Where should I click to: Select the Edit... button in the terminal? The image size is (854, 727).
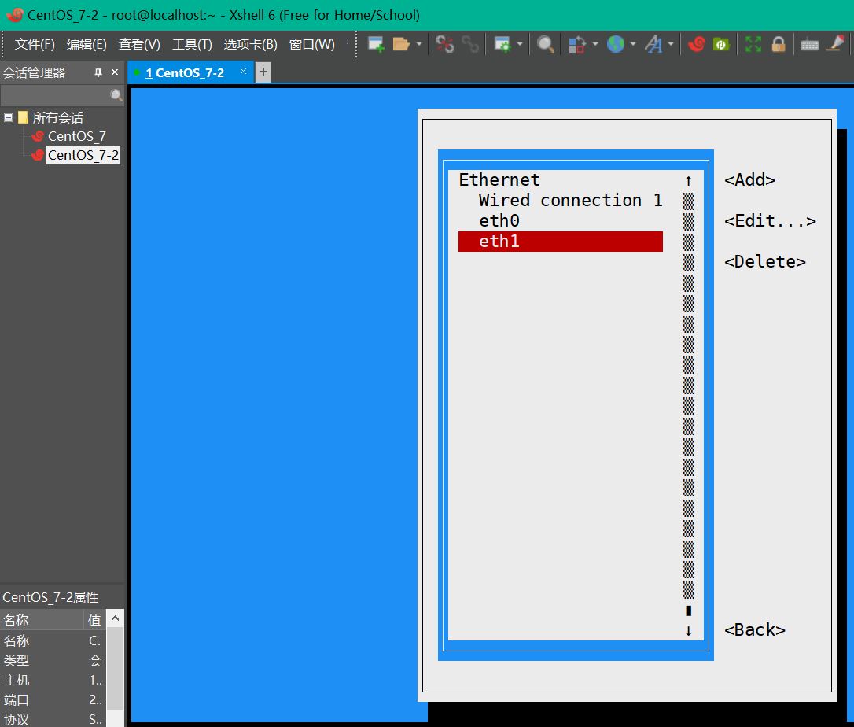click(770, 221)
